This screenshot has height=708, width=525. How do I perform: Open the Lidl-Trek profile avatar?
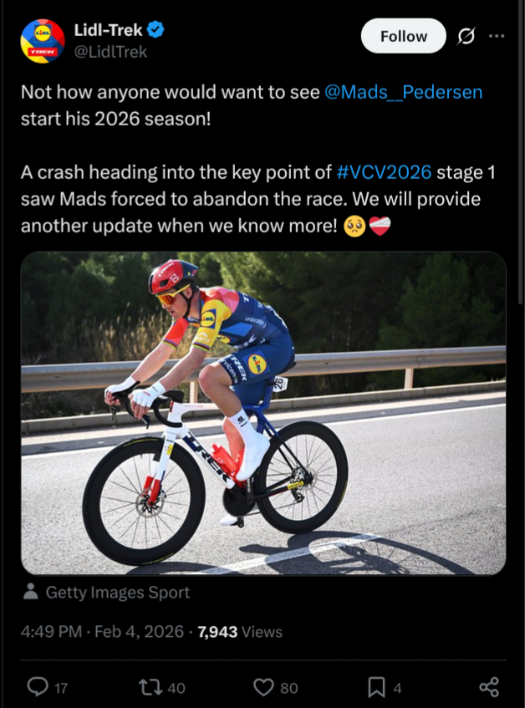(43, 41)
